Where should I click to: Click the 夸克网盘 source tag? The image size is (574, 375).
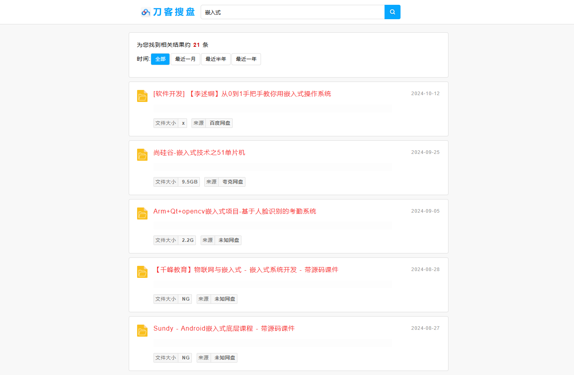tap(232, 182)
